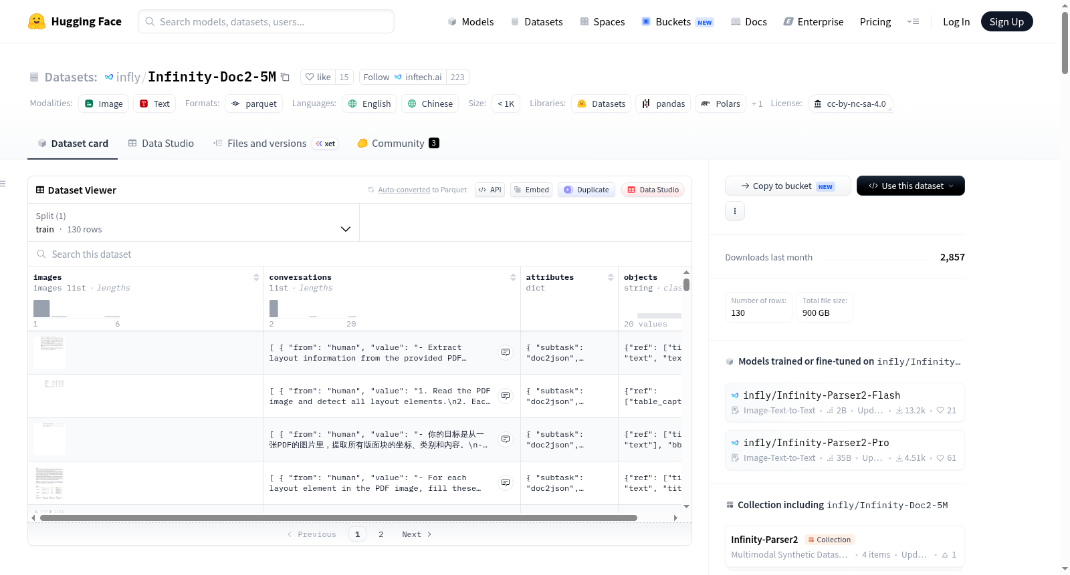Copy the dataset name with copy icon
The height and width of the screenshot is (575, 1070).
pyautogui.click(x=285, y=77)
